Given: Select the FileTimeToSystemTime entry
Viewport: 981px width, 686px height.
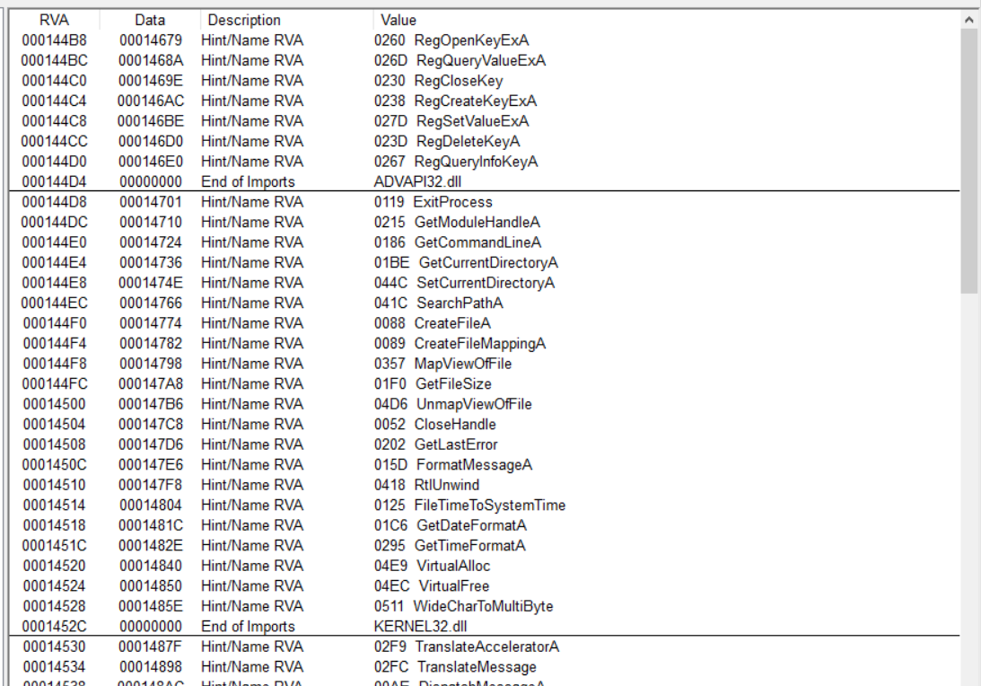Looking at the screenshot, I should coord(485,506).
